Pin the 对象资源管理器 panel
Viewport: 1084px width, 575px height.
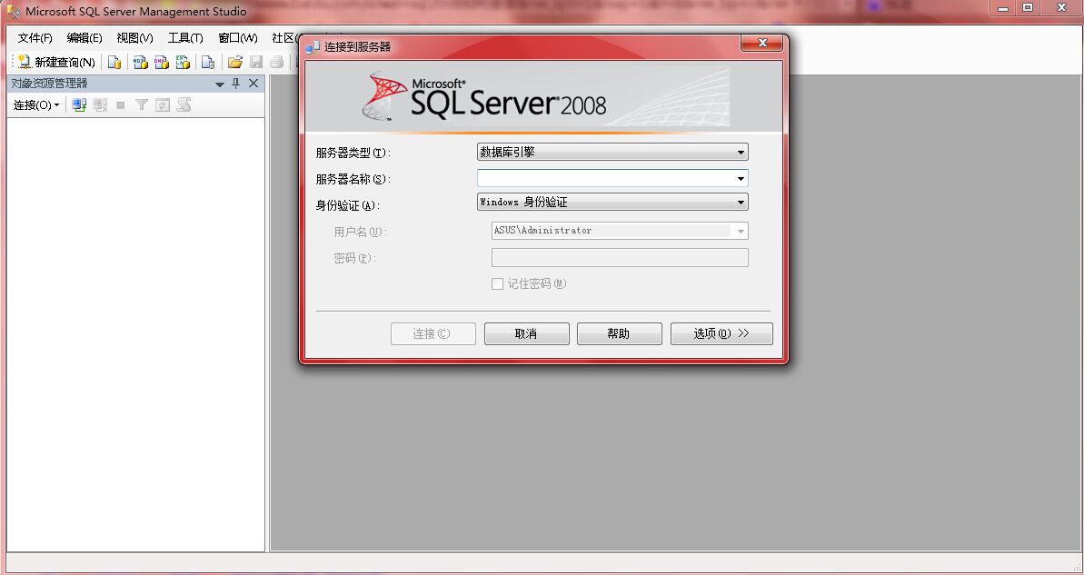click(x=235, y=83)
